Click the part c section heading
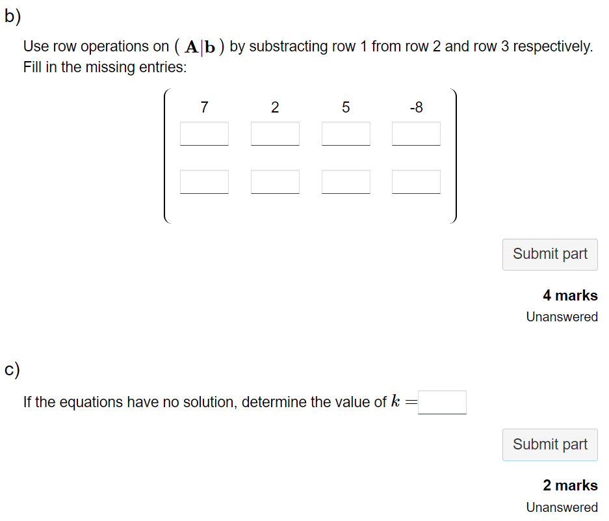Screen dimensions: 609x521 pyautogui.click(x=10, y=369)
